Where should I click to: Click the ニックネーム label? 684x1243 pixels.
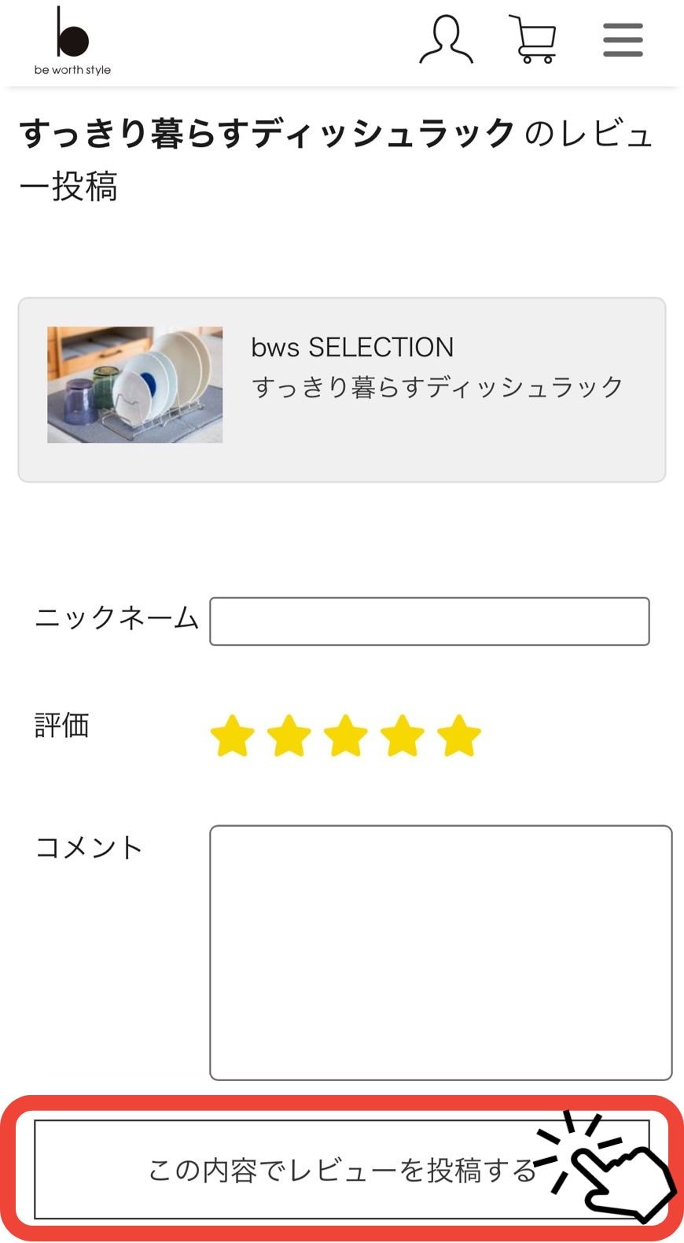coord(116,618)
